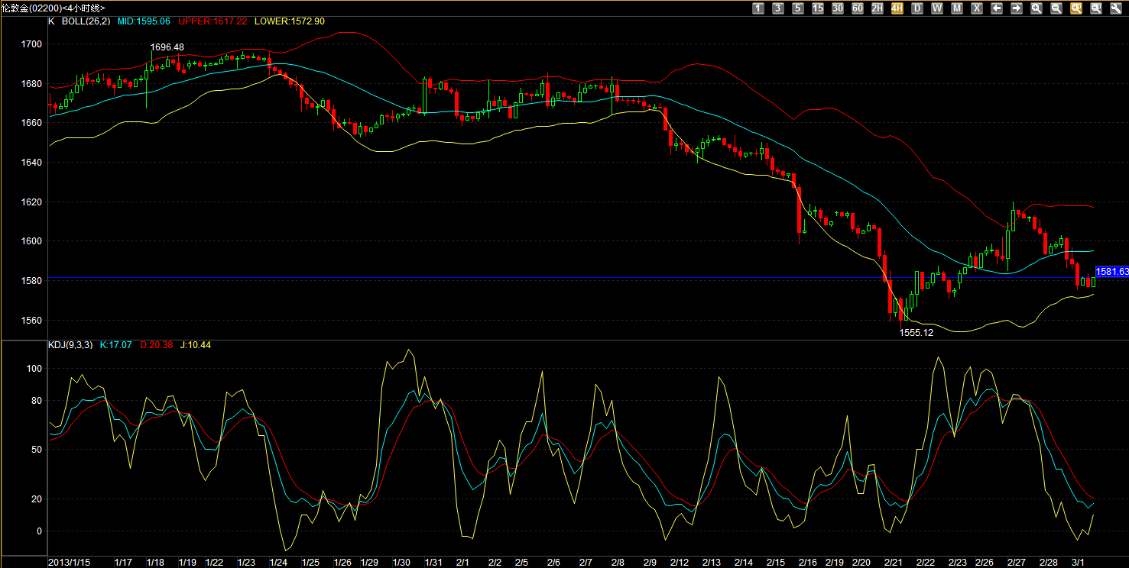Click the highlighted 4H timeframe button

coord(897,8)
